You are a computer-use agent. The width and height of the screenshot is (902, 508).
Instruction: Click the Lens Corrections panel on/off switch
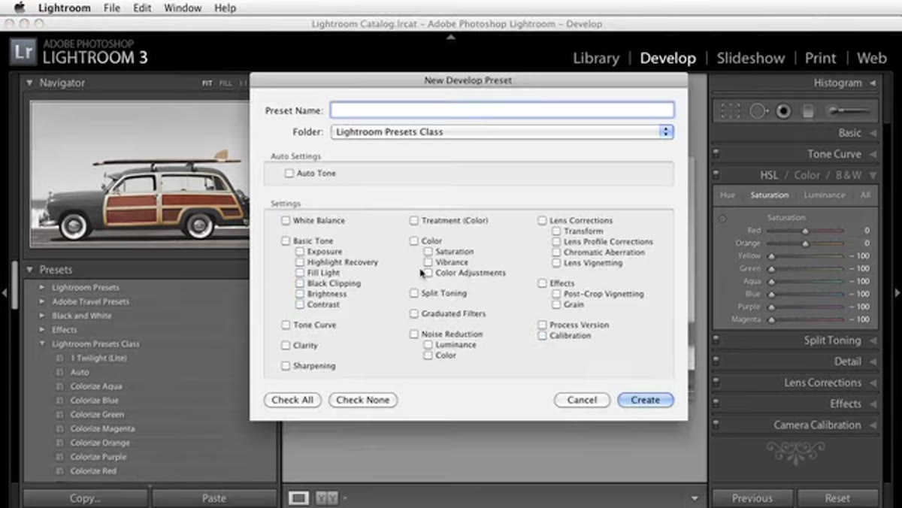point(716,383)
